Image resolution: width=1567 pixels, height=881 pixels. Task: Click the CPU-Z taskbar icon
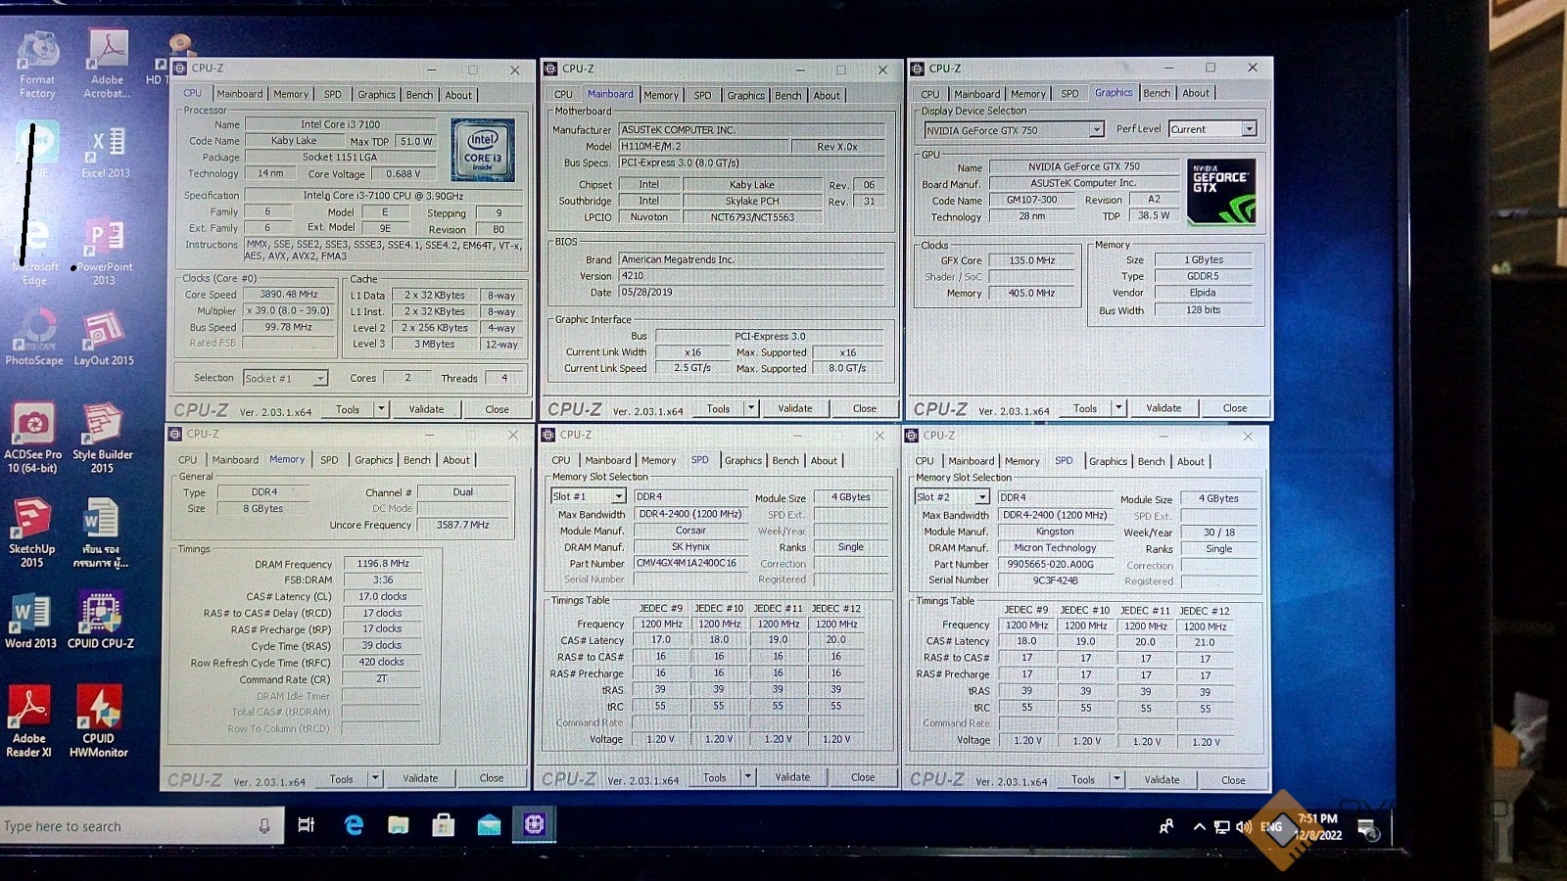tap(534, 825)
